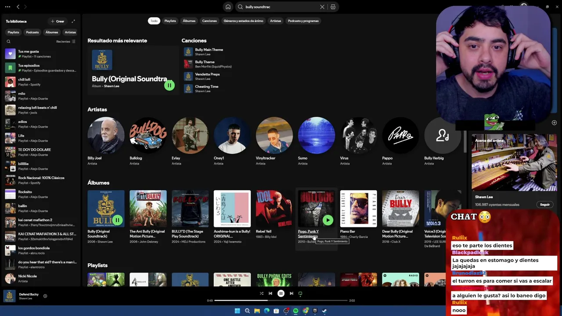This screenshot has height=316, width=562.
Task: Open the chill lofi playlist
Action: coord(42,82)
